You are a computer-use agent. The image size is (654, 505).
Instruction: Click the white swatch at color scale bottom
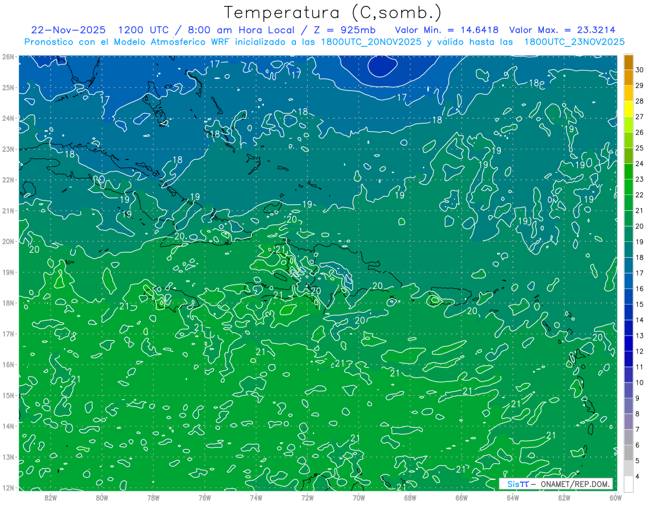628,484
